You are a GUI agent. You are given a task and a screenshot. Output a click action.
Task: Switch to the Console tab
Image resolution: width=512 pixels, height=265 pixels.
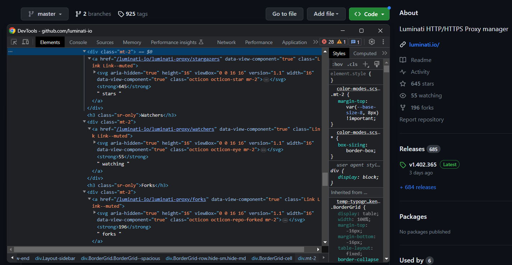pyautogui.click(x=78, y=42)
